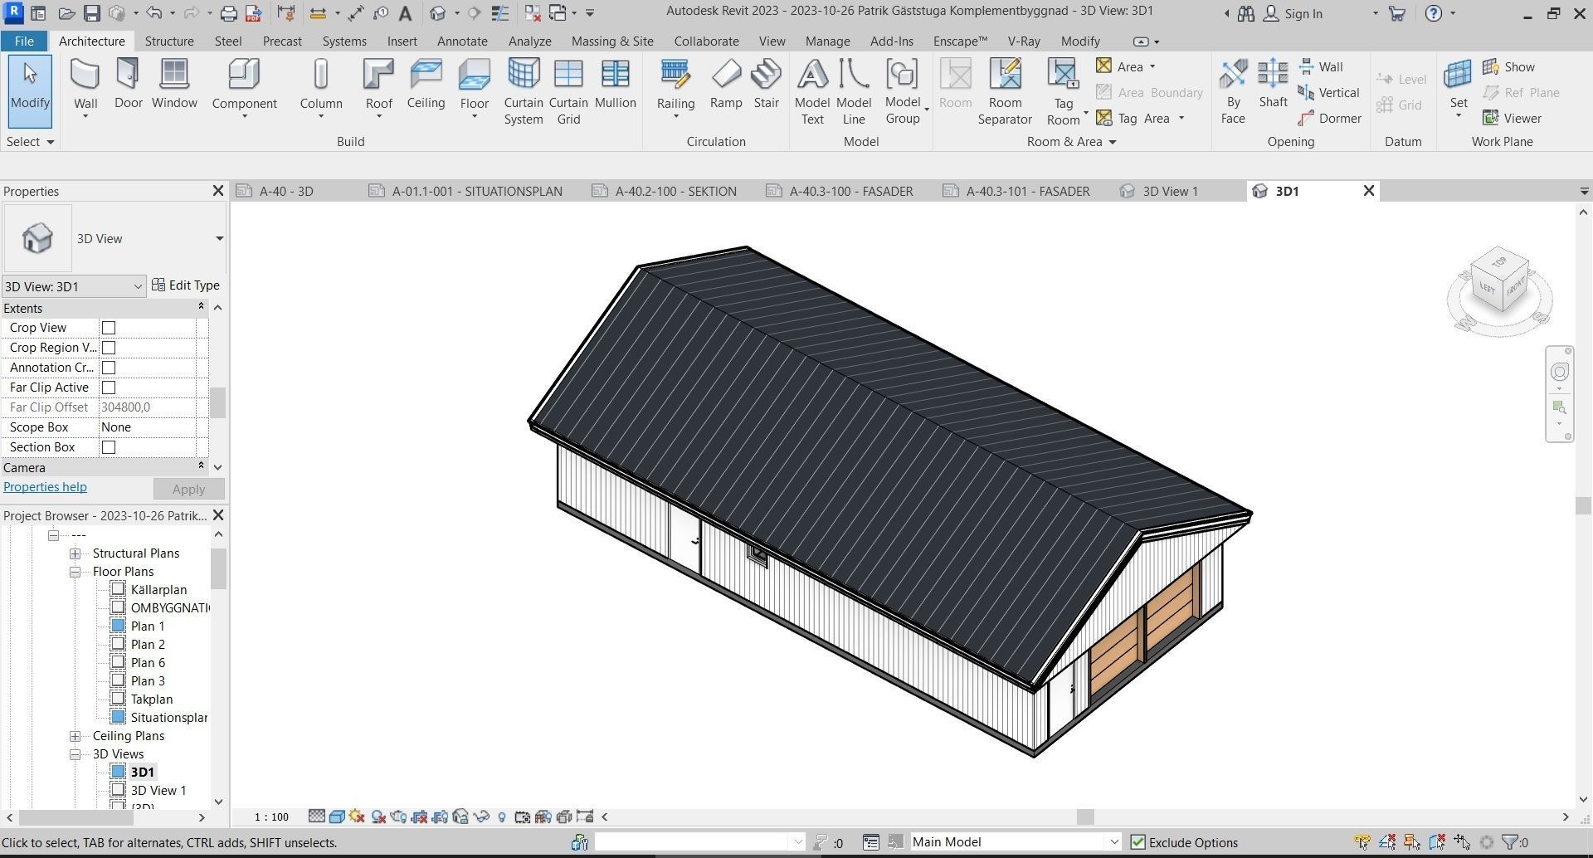Screen dimensions: 1593x858
Task: Toggle the Annotation Crop checkbox
Action: click(x=109, y=368)
